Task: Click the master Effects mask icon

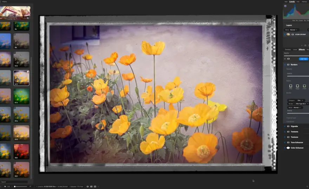Action: (x=289, y=59)
